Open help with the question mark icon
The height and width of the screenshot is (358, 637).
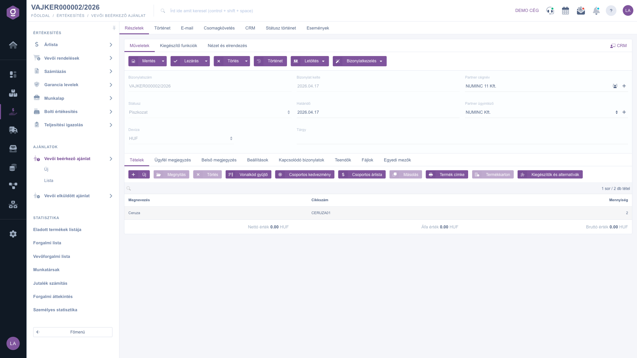click(611, 11)
